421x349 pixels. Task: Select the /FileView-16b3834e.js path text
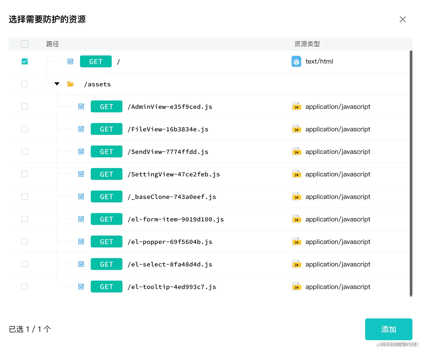(x=168, y=129)
